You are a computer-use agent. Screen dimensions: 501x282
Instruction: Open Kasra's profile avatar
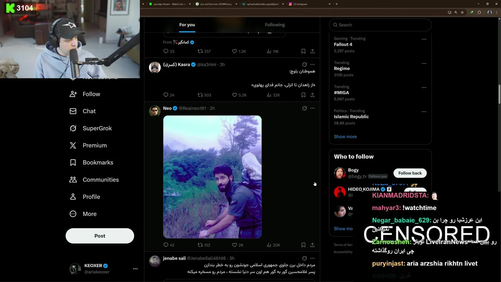click(x=155, y=67)
